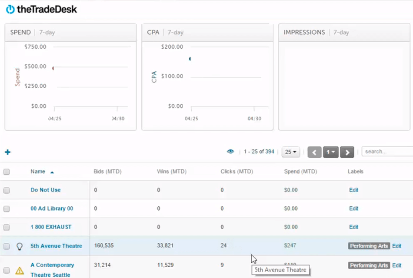This screenshot has height=278, width=413.
Task: Click blue data point on CPA chart
Action: tap(190, 59)
